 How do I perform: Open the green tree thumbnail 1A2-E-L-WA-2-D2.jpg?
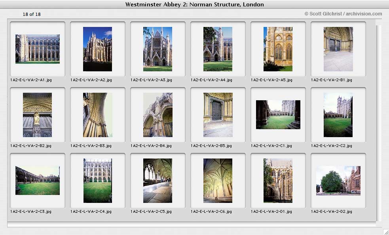click(x=338, y=180)
